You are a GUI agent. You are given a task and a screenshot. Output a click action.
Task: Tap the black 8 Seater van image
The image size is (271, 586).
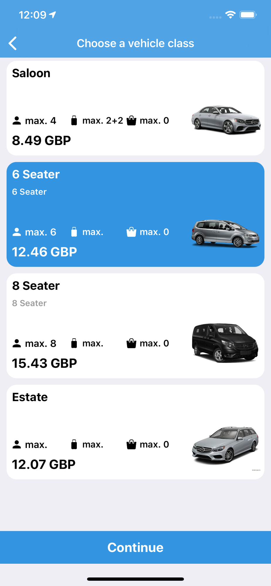click(x=225, y=343)
